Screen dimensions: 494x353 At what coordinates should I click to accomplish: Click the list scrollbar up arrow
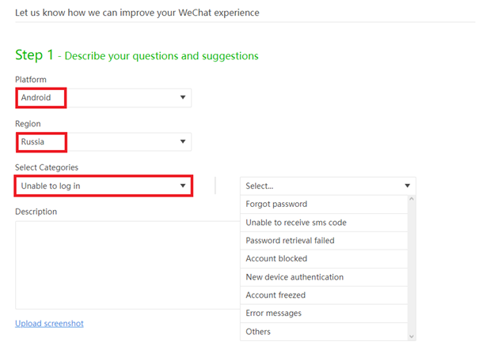tap(412, 199)
